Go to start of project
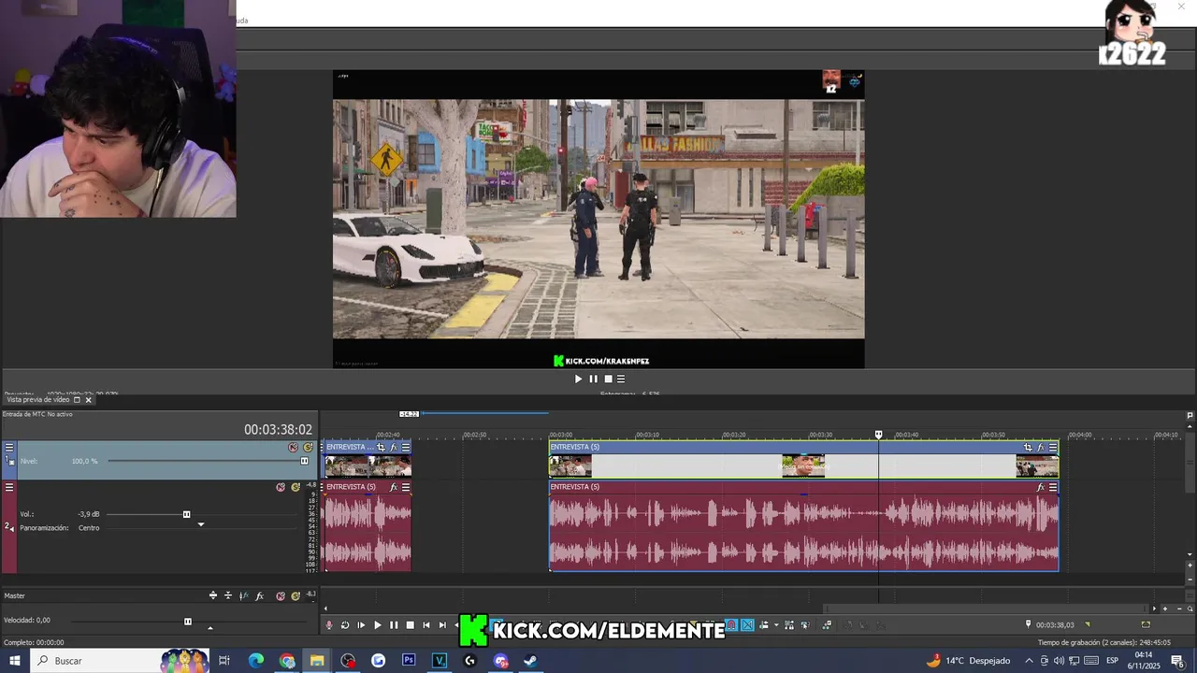1197x673 pixels. point(426,625)
